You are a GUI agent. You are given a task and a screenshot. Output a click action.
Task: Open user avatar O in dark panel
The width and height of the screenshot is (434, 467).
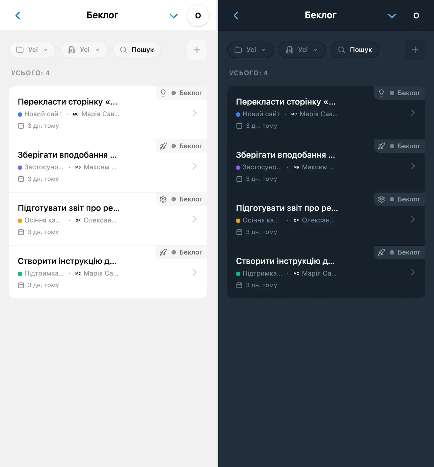click(416, 15)
